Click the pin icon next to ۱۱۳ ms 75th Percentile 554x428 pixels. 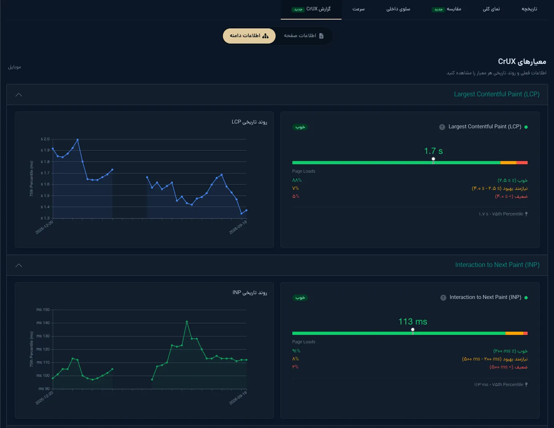click(526, 385)
